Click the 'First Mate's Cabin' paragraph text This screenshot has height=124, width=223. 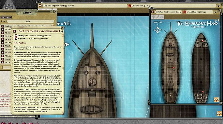(38, 97)
